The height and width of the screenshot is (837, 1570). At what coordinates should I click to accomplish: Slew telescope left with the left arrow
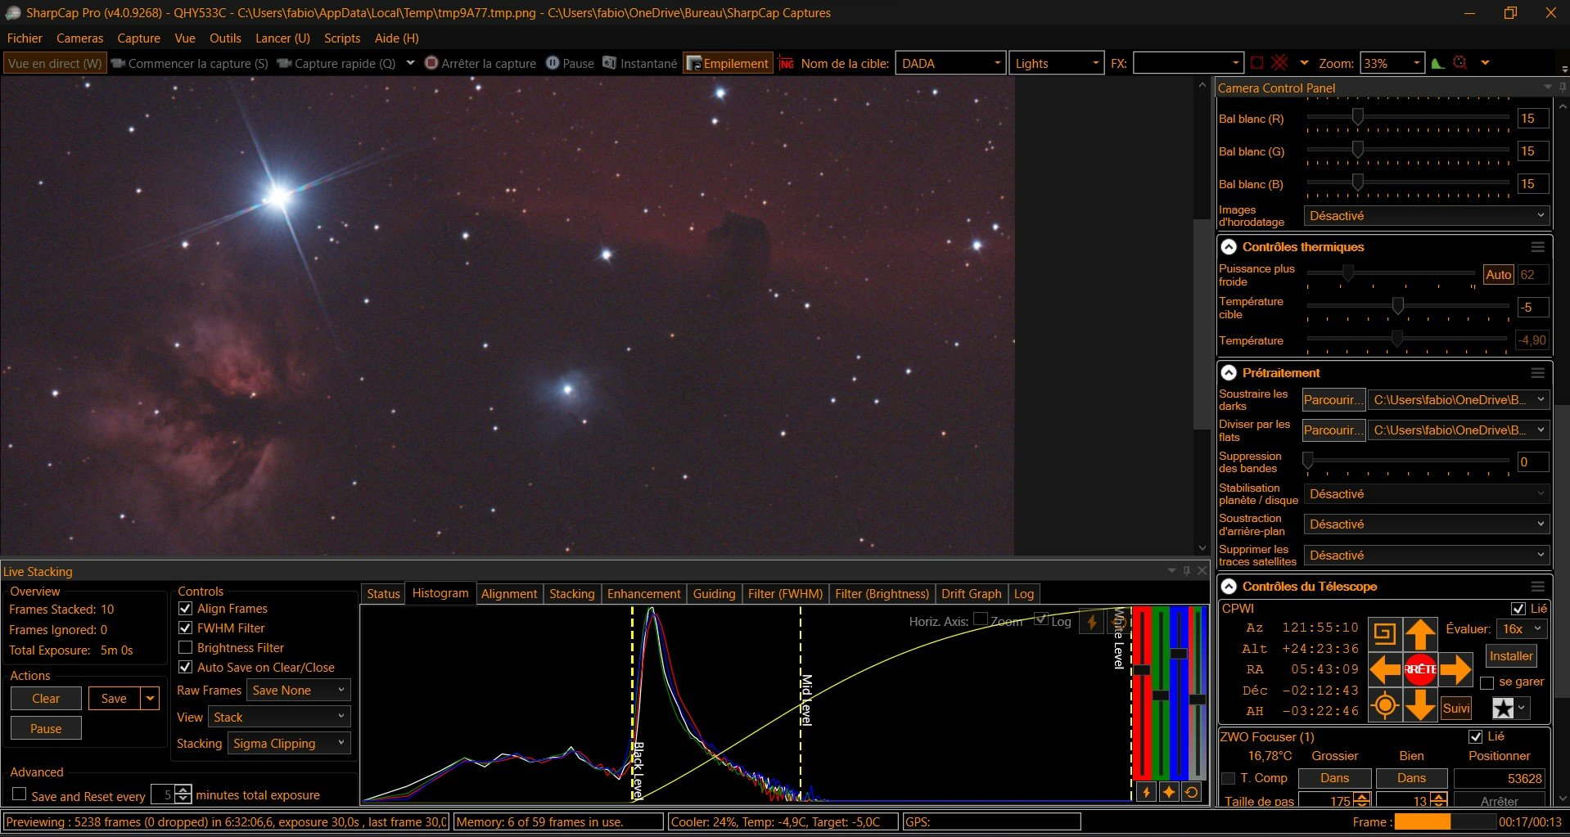(x=1385, y=669)
